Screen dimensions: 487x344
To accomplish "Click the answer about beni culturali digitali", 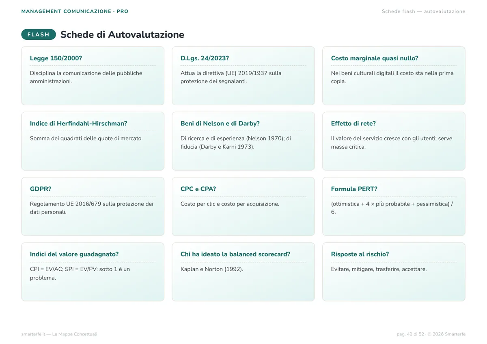I will click(392, 77).
